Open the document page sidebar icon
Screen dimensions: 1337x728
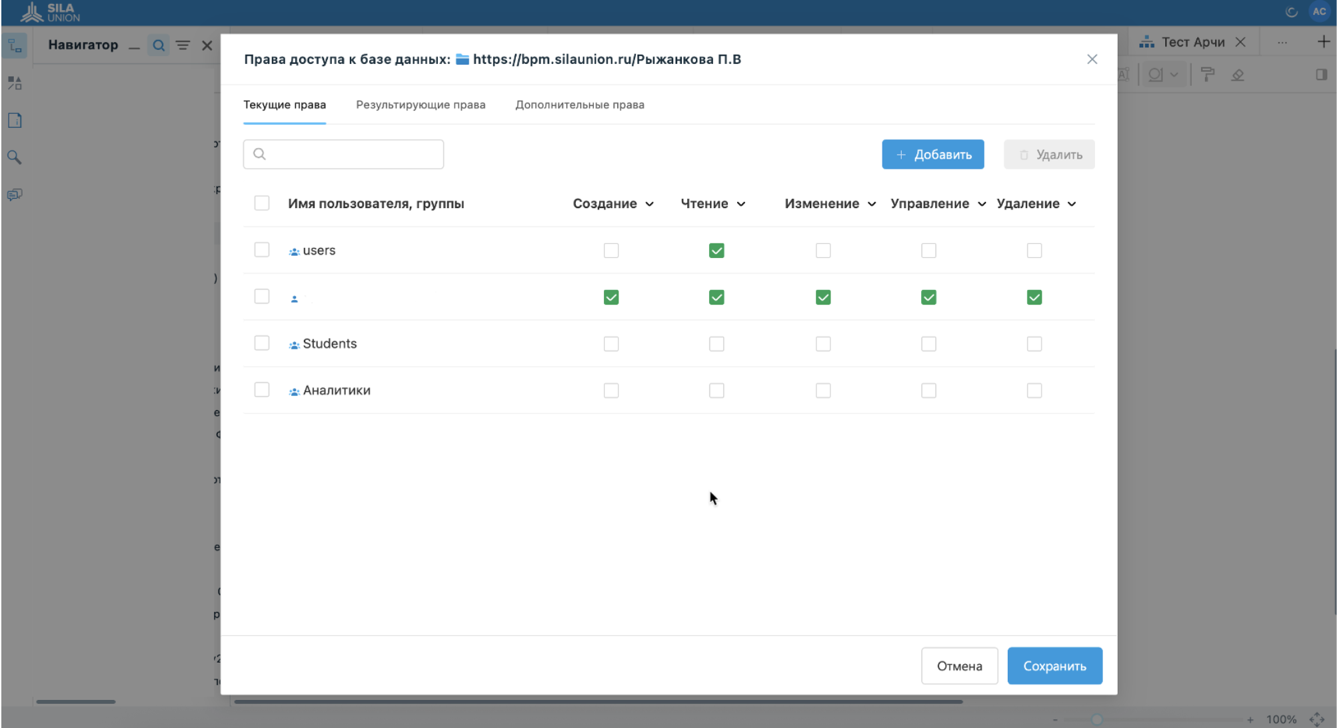pos(15,121)
